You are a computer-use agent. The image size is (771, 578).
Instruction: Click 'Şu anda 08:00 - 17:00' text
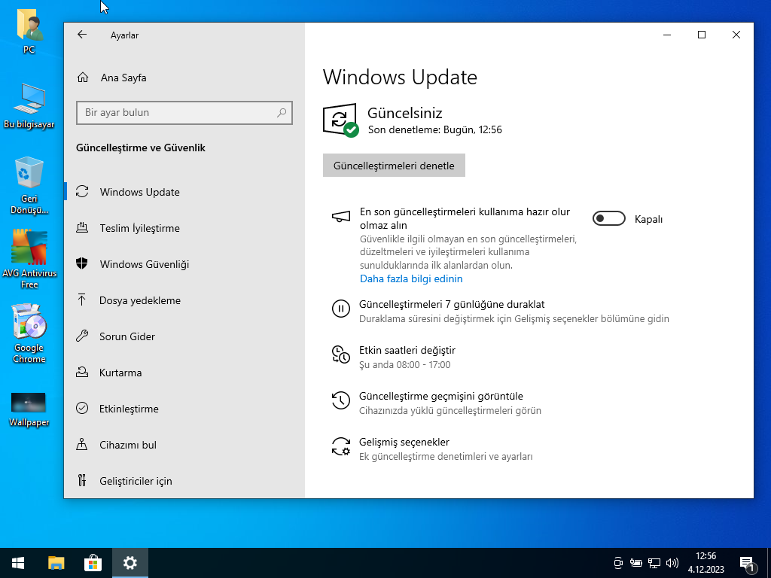point(404,365)
